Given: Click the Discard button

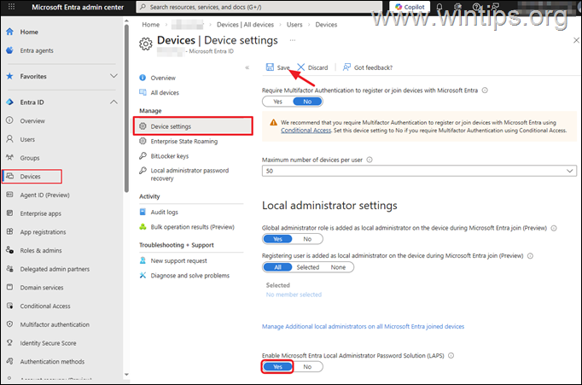Looking at the screenshot, I should point(312,67).
